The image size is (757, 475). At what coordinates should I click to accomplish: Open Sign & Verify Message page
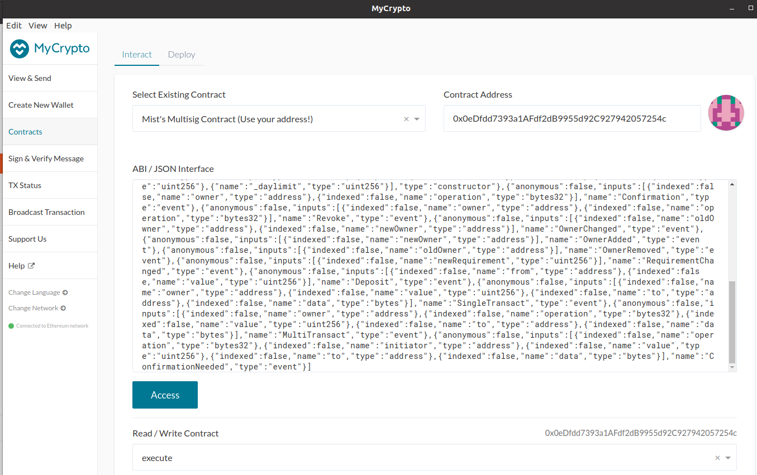[50, 159]
